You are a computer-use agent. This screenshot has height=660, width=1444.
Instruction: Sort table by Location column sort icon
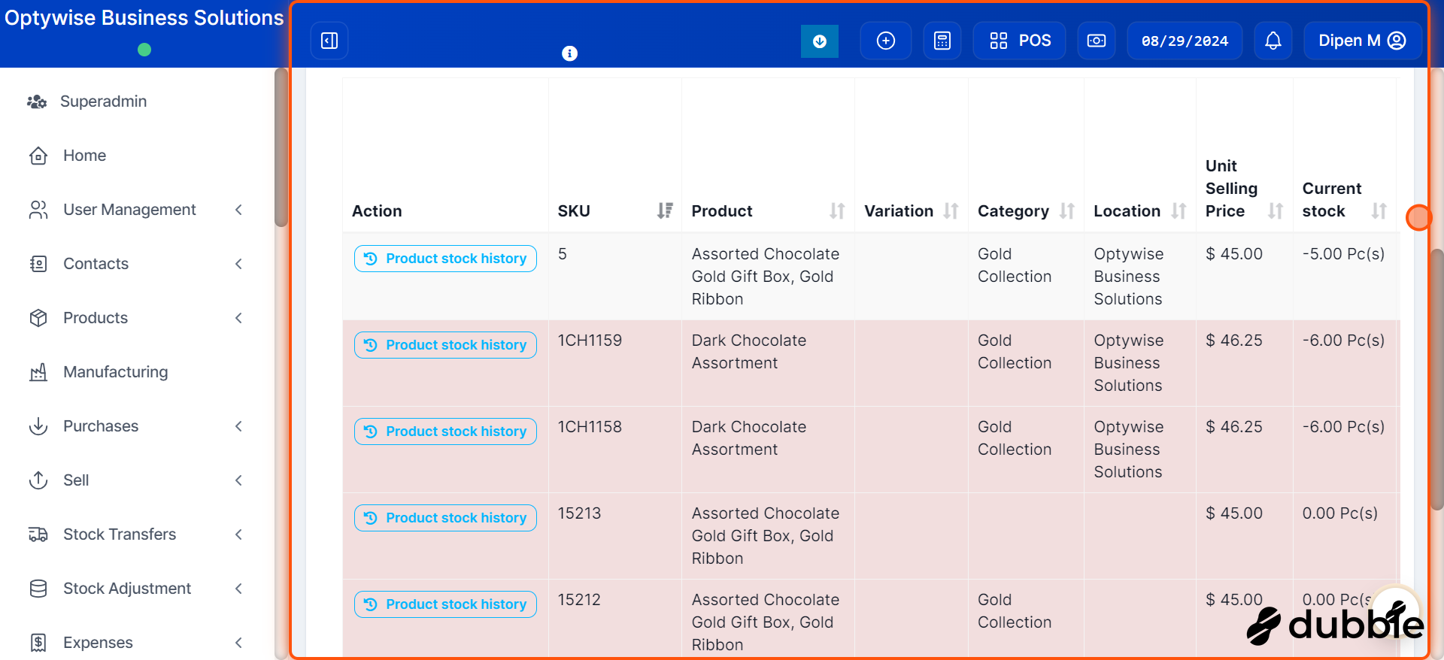[1179, 211]
